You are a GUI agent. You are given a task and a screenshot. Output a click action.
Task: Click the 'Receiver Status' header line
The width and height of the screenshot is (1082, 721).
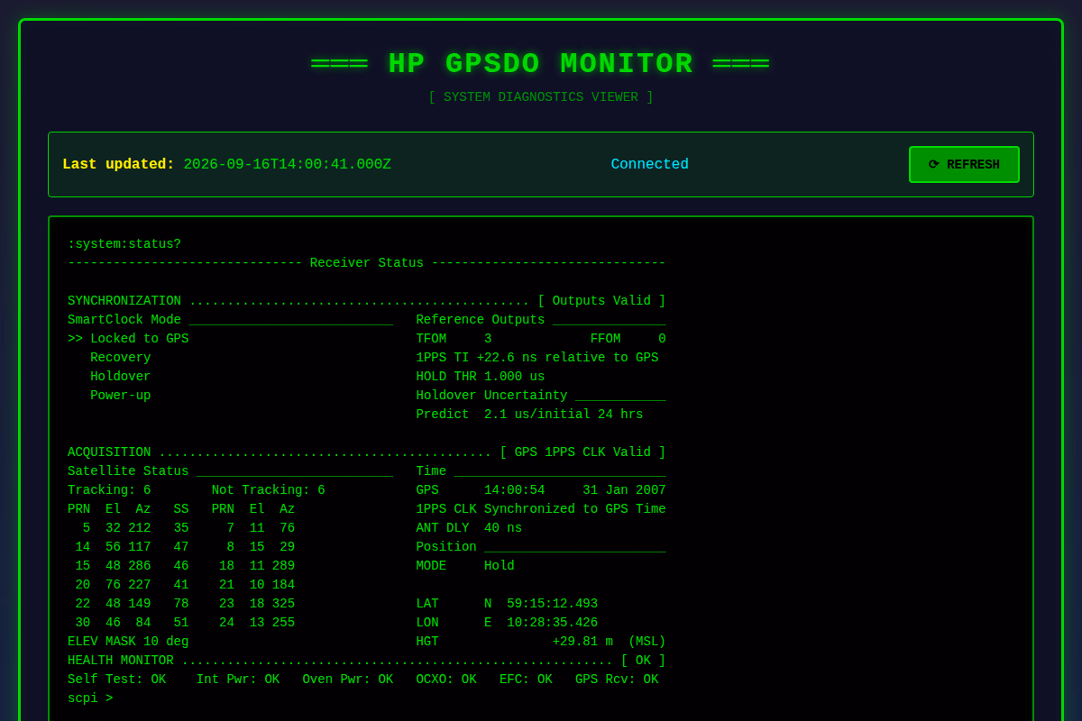(367, 263)
